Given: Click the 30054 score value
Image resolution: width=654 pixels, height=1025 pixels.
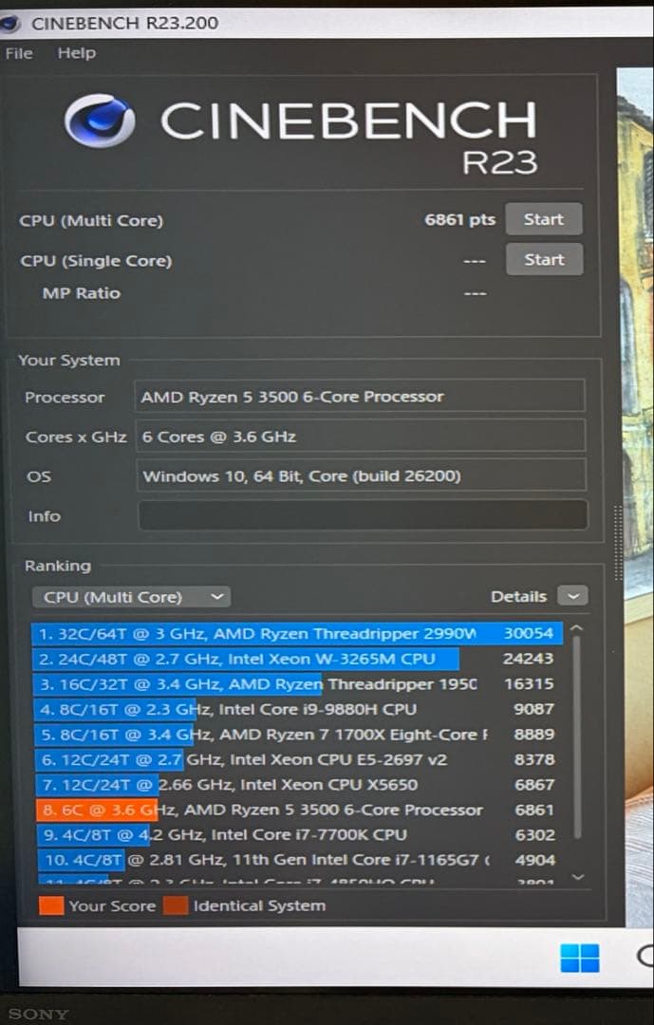Looking at the screenshot, I should [529, 633].
